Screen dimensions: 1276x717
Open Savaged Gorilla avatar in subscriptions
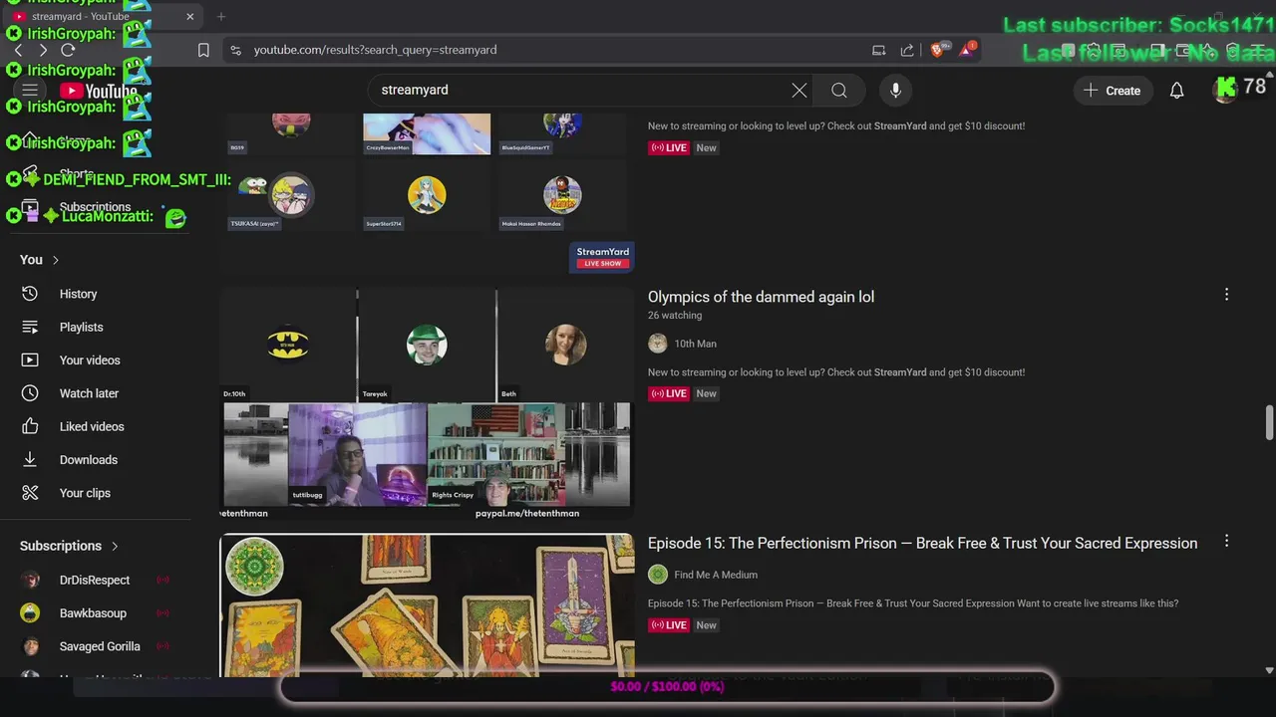coord(31,646)
